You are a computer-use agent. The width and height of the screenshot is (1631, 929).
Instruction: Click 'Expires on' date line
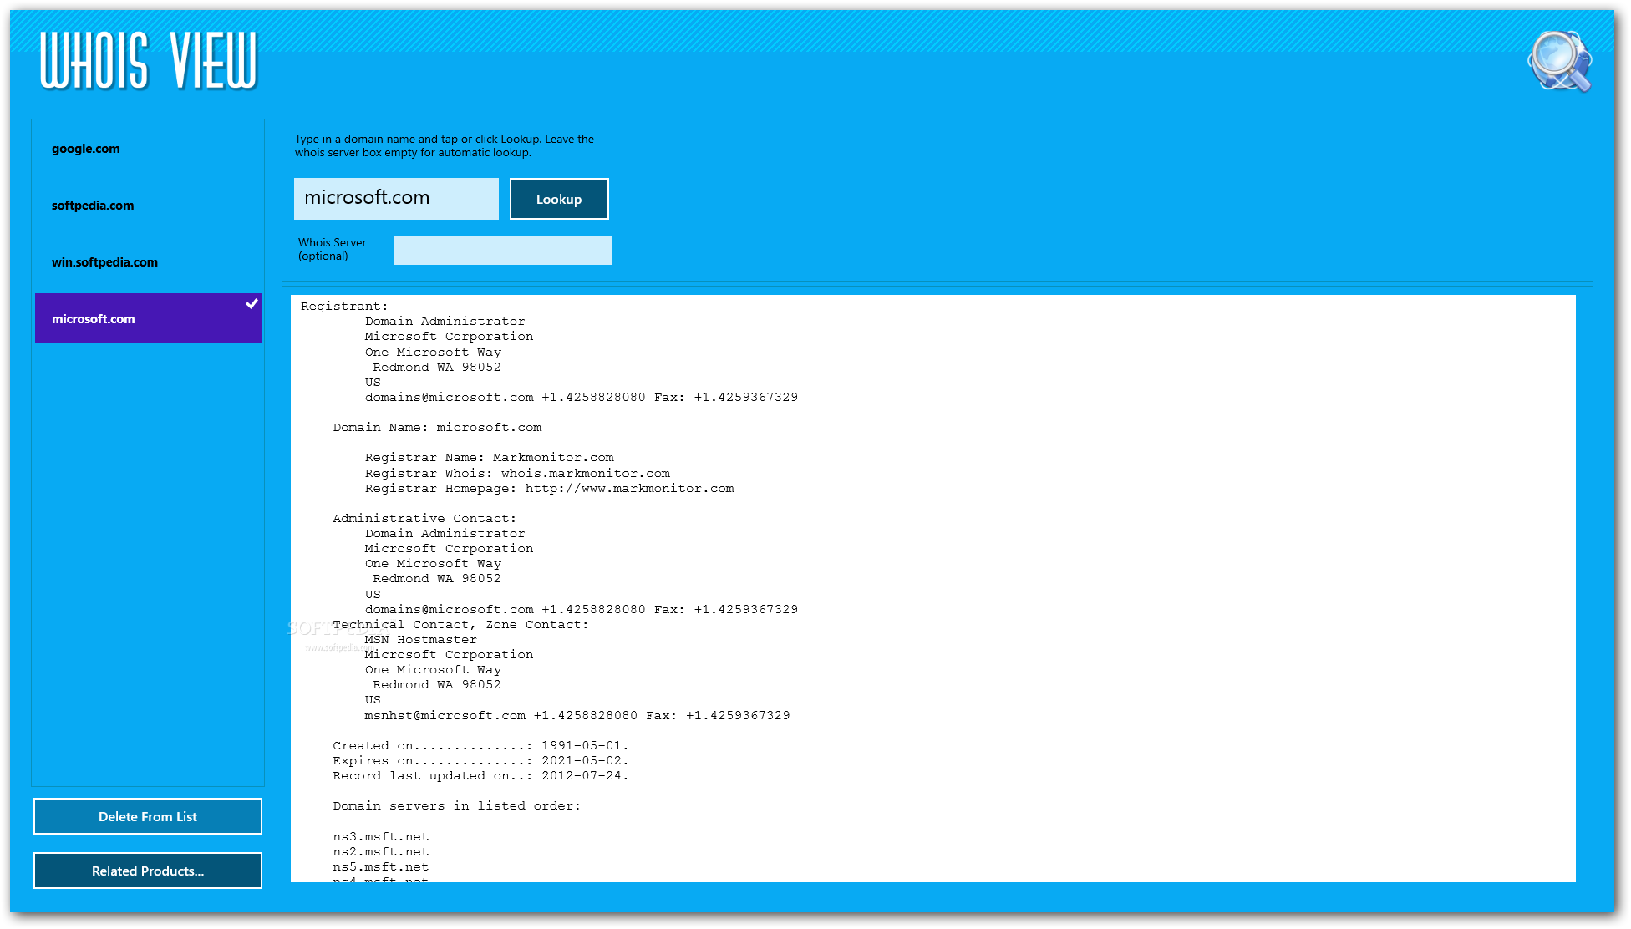[x=480, y=761]
